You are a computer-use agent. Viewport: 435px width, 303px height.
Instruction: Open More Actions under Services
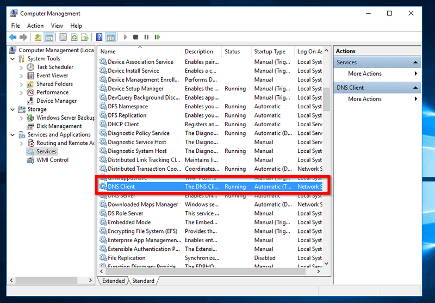pos(377,73)
